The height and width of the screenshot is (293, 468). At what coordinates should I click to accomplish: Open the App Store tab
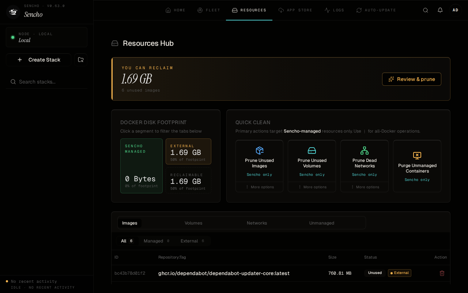[295, 10]
